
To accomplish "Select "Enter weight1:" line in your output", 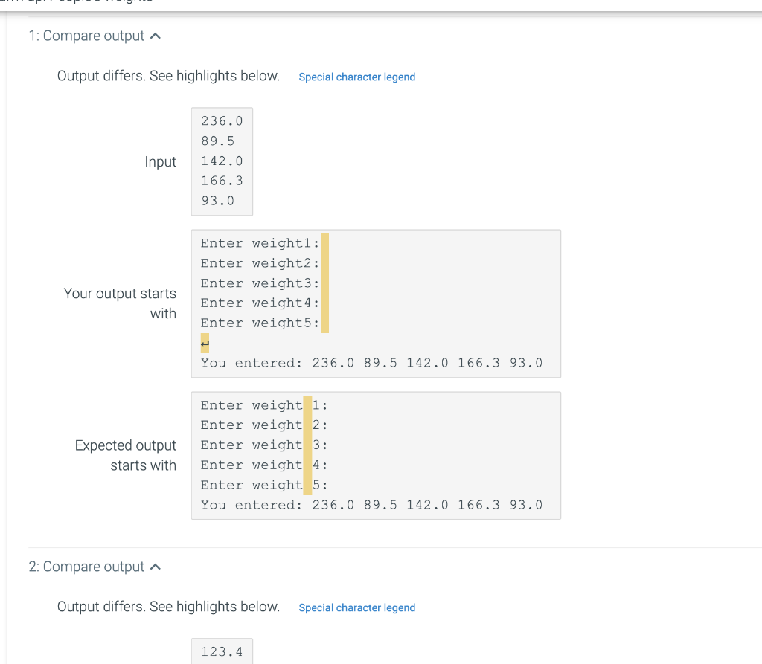I will 259,243.
